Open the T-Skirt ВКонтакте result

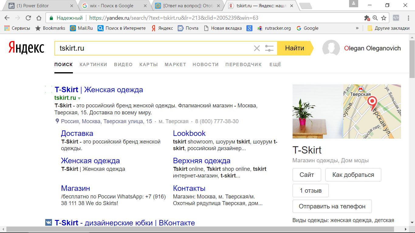click(x=125, y=223)
